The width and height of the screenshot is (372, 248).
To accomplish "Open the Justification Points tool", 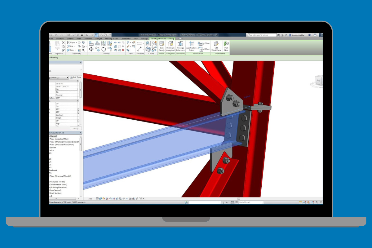I will pos(191,46).
